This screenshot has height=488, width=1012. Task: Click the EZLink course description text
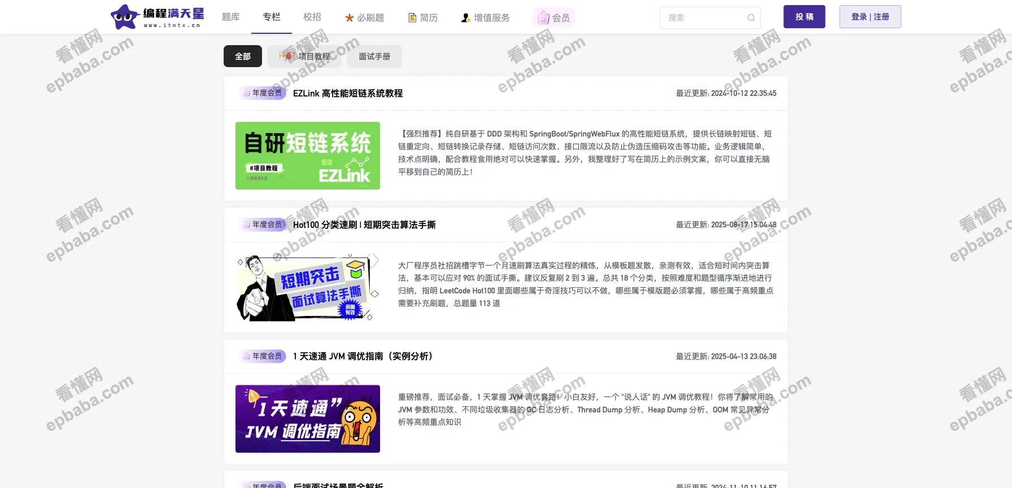(585, 153)
